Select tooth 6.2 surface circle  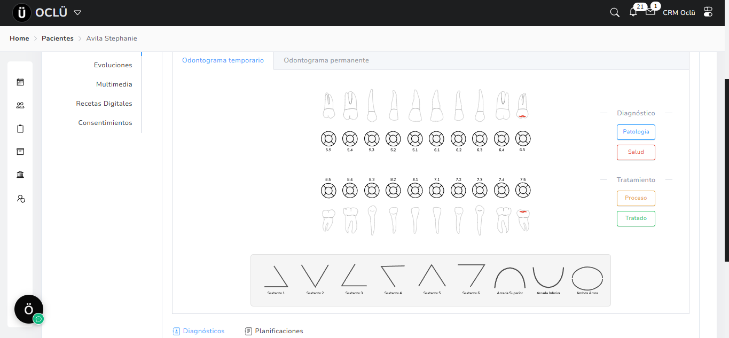458,139
